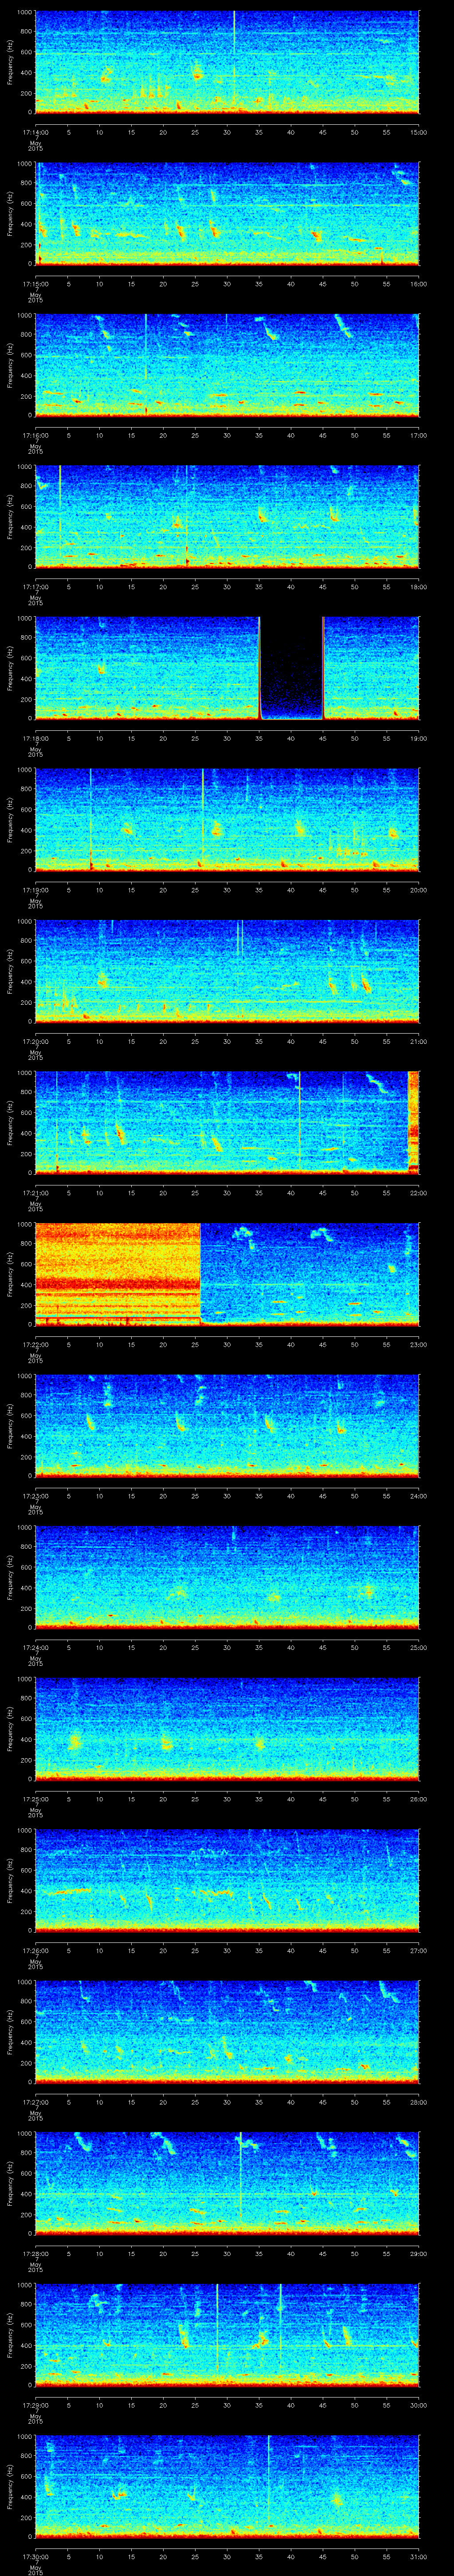This screenshot has width=454, height=2576.
Task: Click the 22:00 end time label
Action: pyautogui.click(x=419, y=1192)
